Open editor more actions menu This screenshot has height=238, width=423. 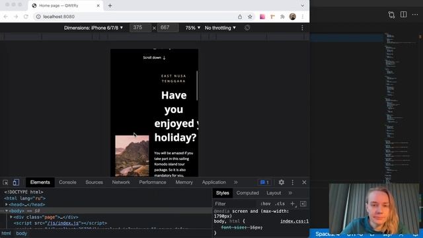click(x=415, y=15)
